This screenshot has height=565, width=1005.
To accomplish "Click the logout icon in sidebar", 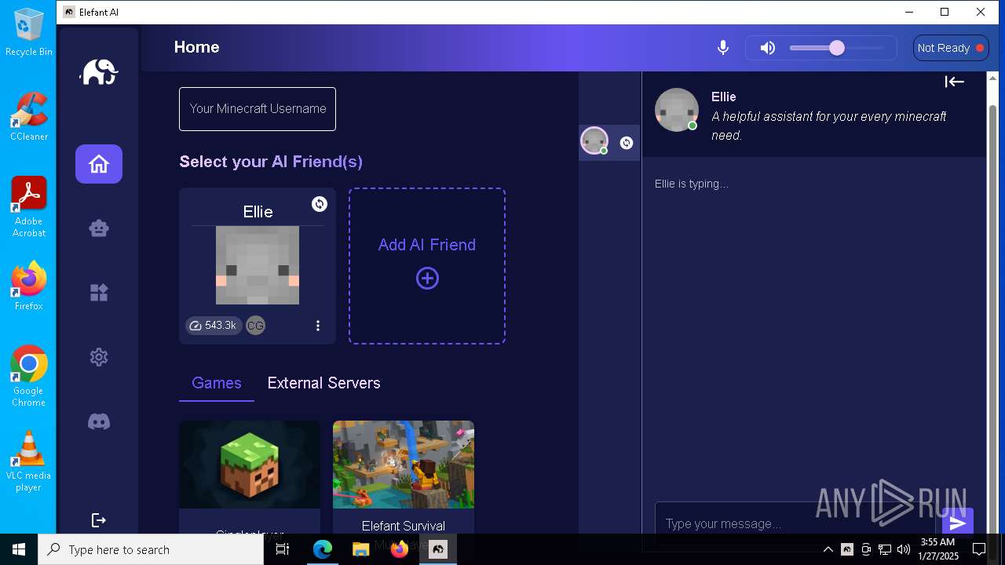I will (x=99, y=520).
